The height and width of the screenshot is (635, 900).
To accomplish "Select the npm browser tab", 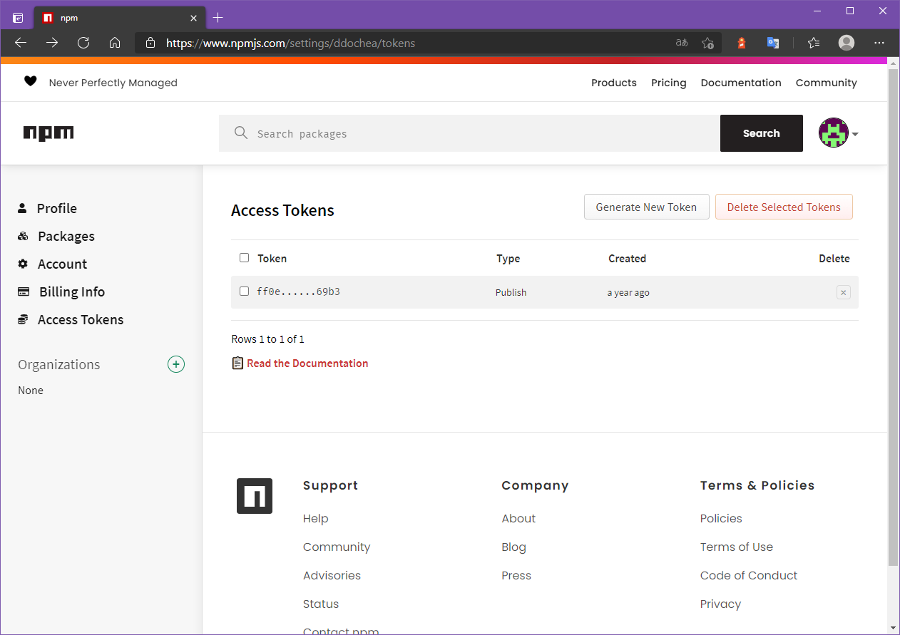I will coord(119,18).
